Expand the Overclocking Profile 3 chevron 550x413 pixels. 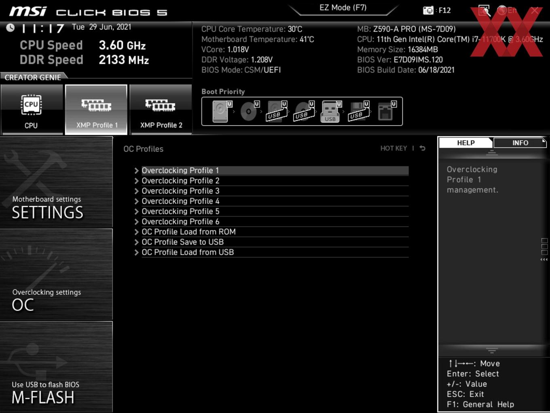point(137,191)
